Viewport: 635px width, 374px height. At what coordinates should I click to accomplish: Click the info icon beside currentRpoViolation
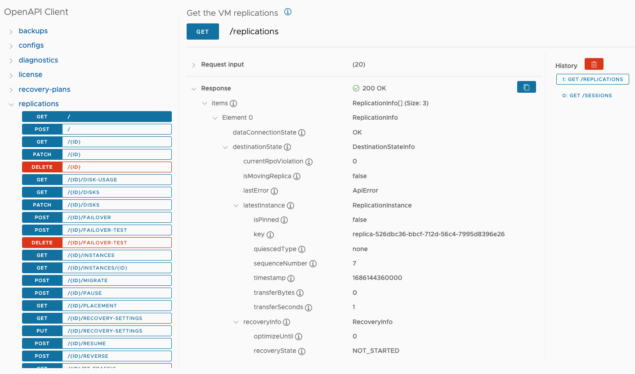pyautogui.click(x=309, y=162)
